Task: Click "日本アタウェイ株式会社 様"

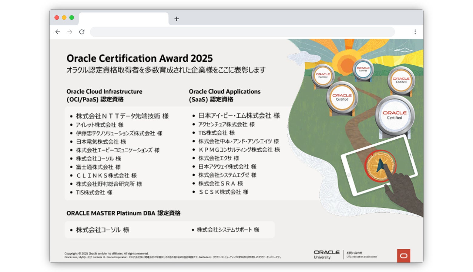Action: (x=227, y=167)
